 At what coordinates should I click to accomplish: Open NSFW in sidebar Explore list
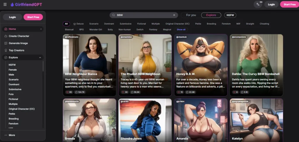12,65
